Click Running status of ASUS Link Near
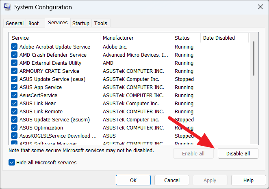 [x=184, y=103]
